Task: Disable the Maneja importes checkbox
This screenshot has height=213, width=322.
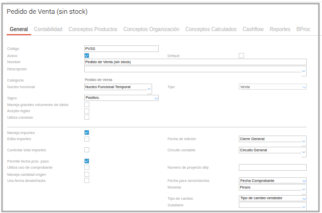Action: pos(87,132)
